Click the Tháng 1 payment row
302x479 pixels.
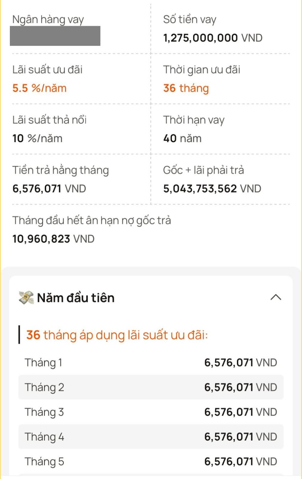point(151,363)
